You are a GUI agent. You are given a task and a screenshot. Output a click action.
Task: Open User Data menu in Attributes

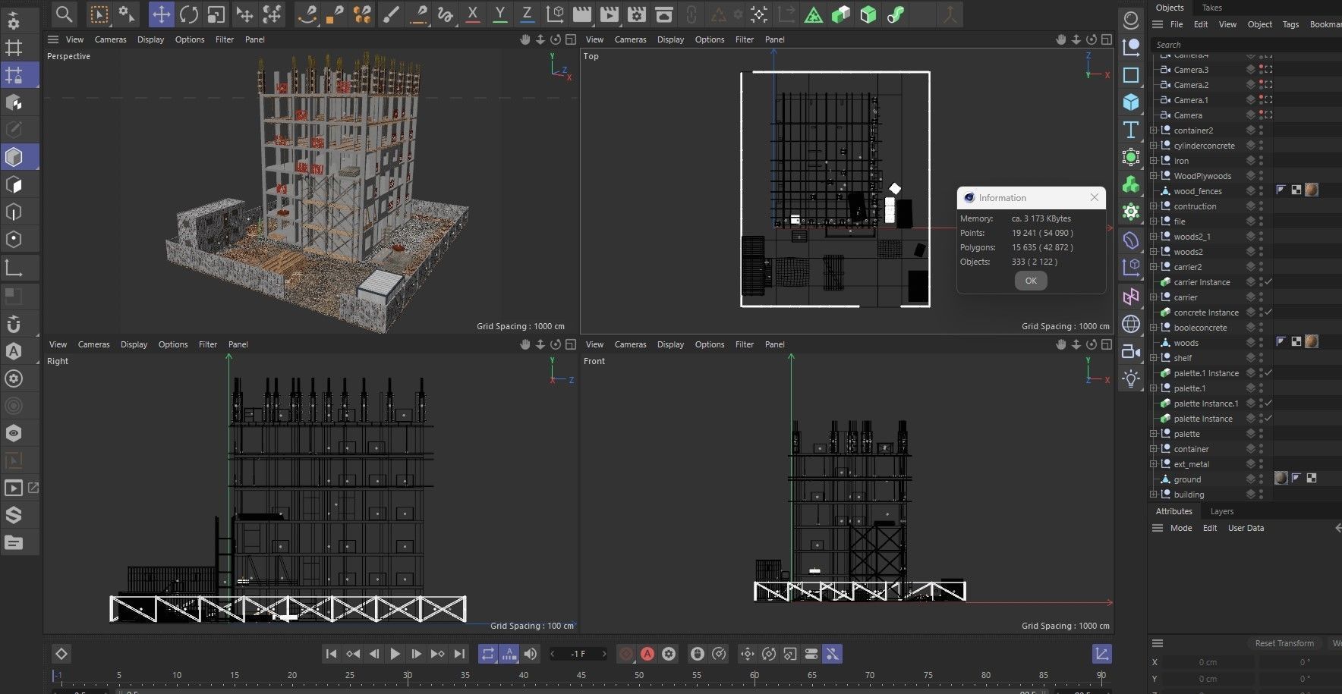[1246, 528]
